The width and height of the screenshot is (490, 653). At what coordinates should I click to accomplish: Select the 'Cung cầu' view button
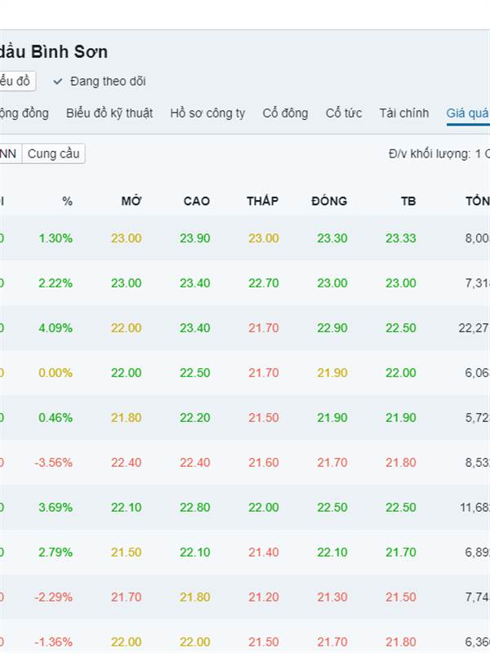[x=53, y=153]
